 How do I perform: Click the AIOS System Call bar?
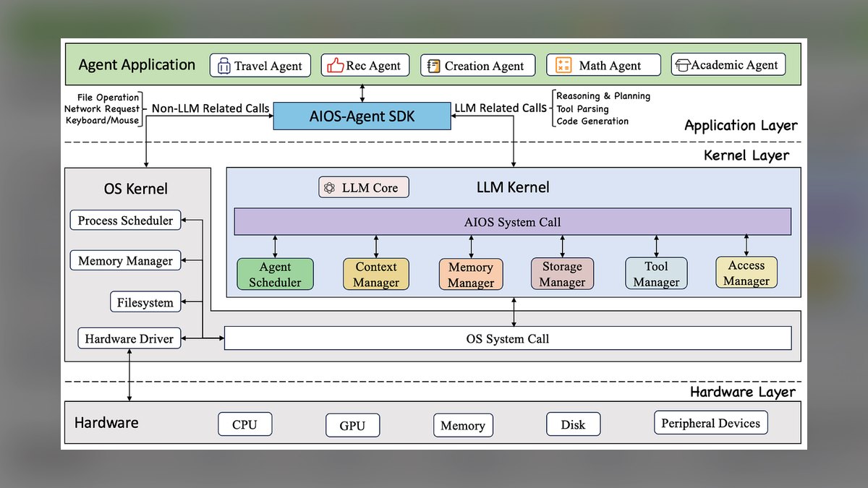[512, 222]
